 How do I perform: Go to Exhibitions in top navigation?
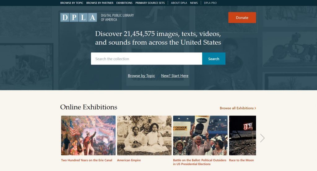(124, 3)
